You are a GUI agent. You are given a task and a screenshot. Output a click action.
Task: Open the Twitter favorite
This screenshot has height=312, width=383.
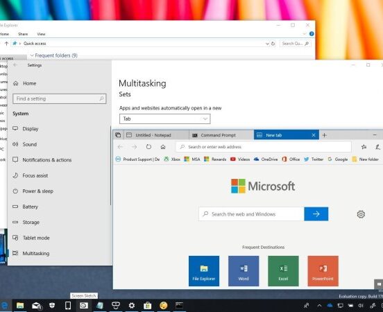(314, 159)
